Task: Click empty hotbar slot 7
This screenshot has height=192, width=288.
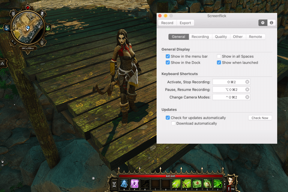Action: pyautogui.click(x=155, y=184)
